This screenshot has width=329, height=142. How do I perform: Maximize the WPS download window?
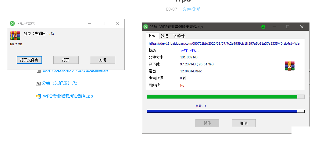click(288, 27)
